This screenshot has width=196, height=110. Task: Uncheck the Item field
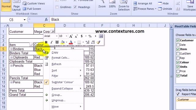click(x=178, y=49)
